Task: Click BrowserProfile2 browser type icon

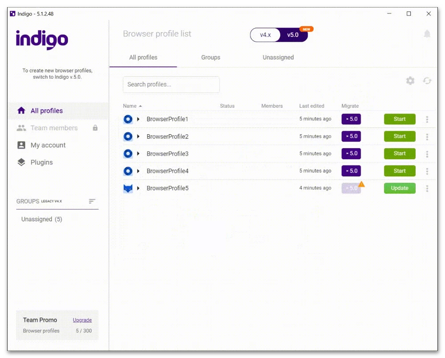Action: [x=128, y=137]
